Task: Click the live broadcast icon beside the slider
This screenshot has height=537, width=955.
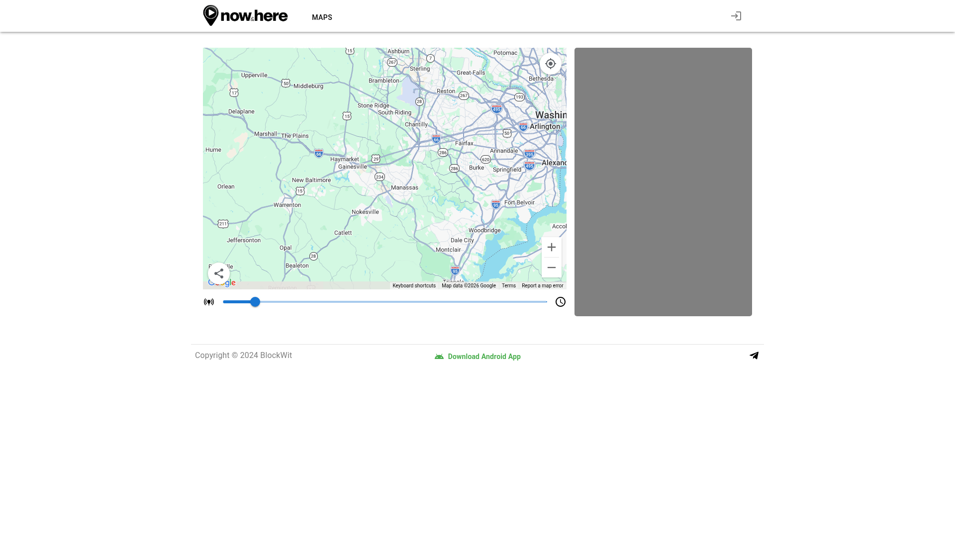Action: [209, 302]
